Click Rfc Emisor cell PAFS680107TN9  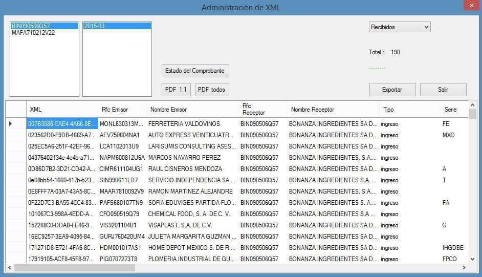[x=122, y=203]
